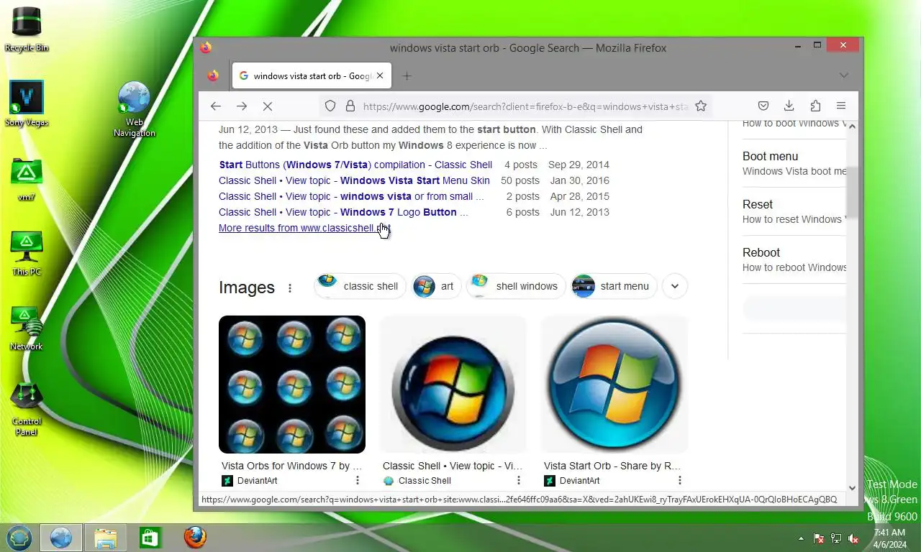Filter images by start menu chip
This screenshot has height=552, width=921.
614,286
